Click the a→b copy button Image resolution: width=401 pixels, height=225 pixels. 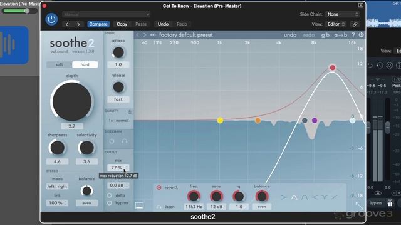pos(341,35)
